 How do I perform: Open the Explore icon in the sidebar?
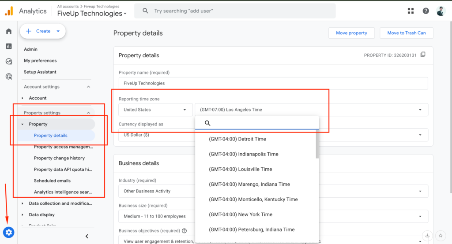click(x=9, y=61)
